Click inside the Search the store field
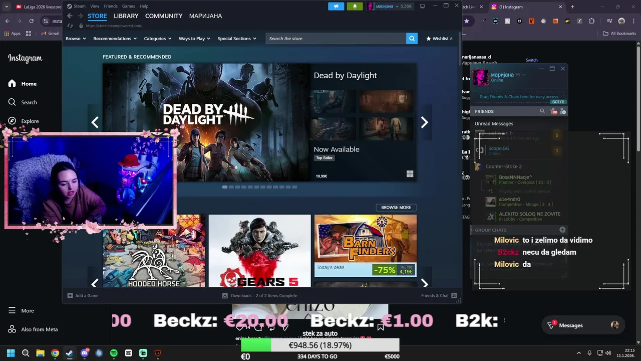Image resolution: width=641 pixels, height=361 pixels. [x=336, y=39]
